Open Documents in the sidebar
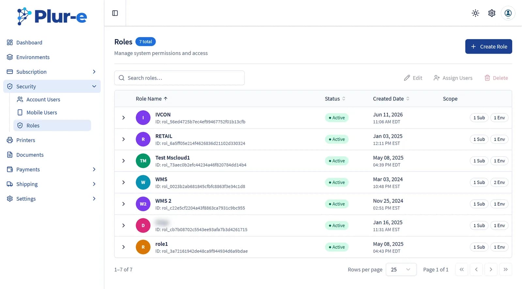 click(52, 155)
